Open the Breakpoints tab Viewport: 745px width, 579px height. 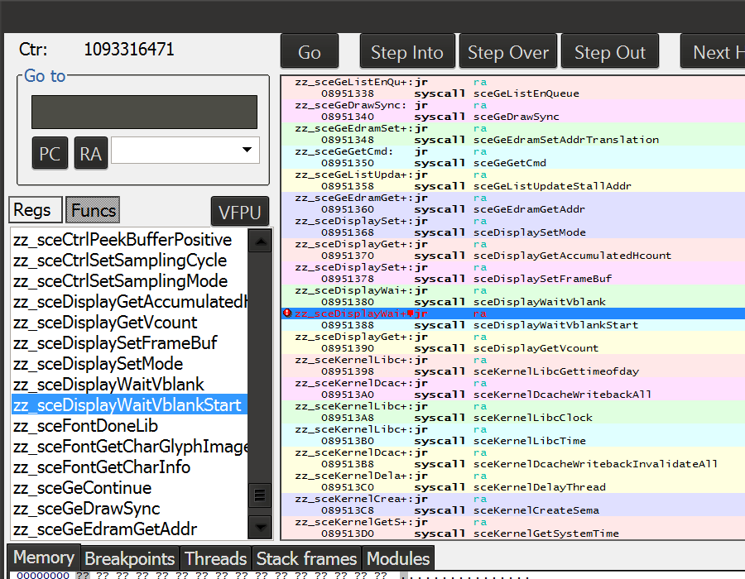click(130, 559)
